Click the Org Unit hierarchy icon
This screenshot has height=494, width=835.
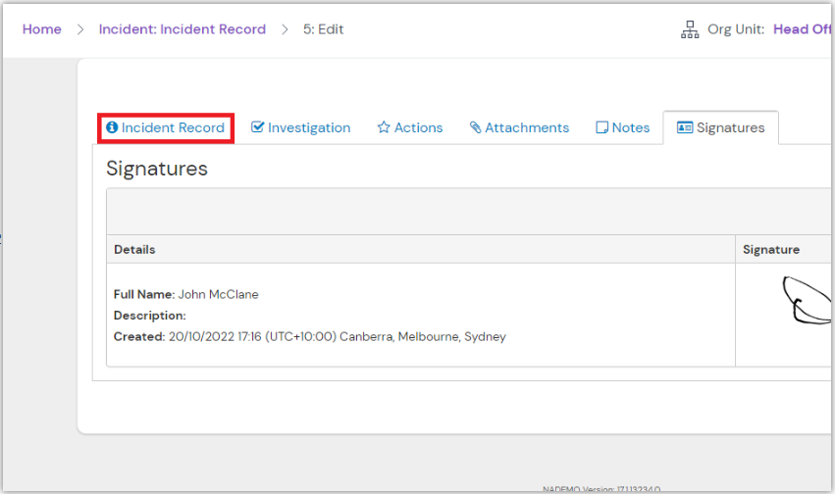tap(690, 29)
